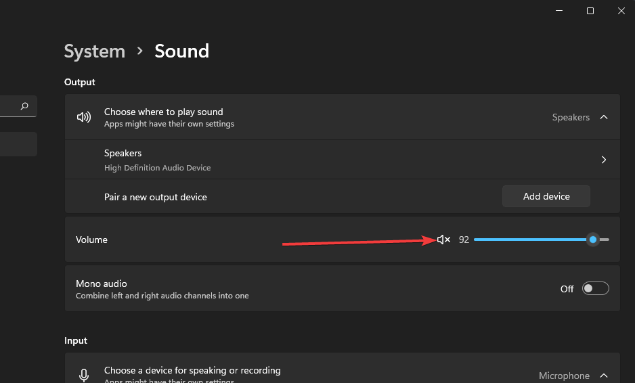Collapse the input device list chevron
The height and width of the screenshot is (383, 635).
[604, 376]
